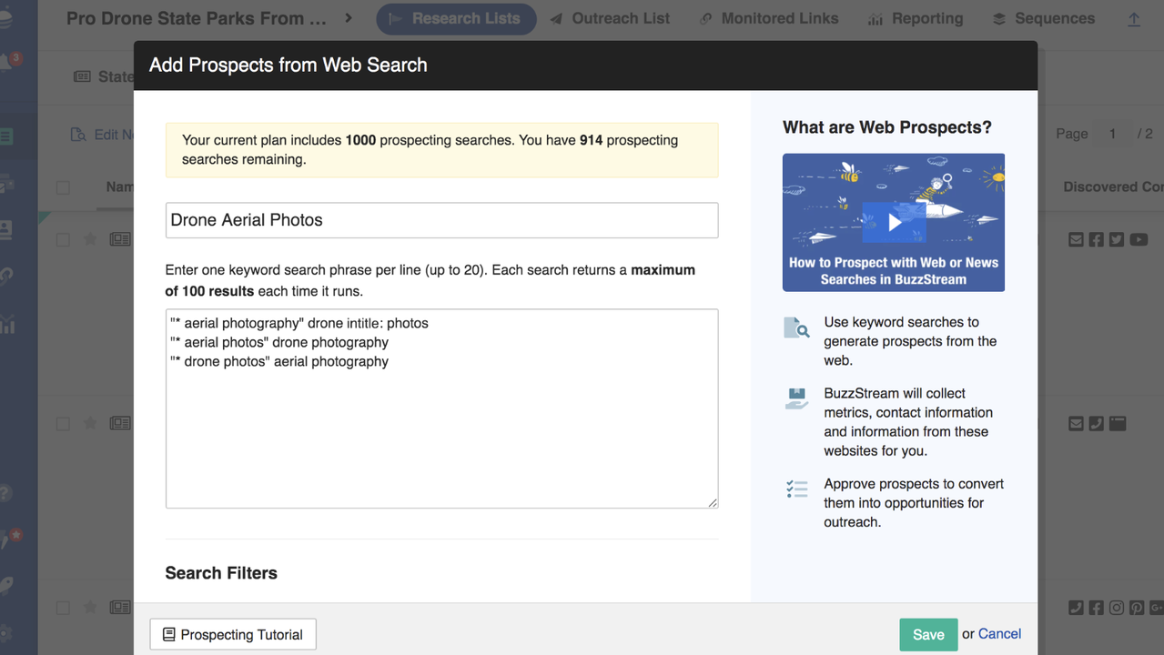Click the third row's Pinterest icon

pos(1136,608)
